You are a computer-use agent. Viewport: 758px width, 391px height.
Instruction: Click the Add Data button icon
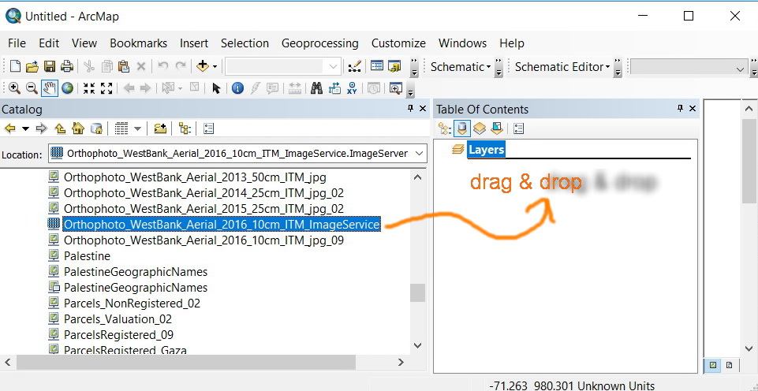point(203,66)
